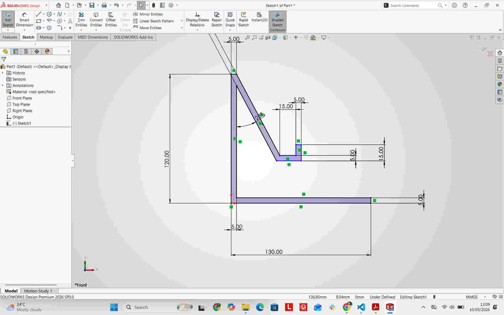Open the PropertyManager tab
The image size is (504, 315).
click(x=16, y=51)
